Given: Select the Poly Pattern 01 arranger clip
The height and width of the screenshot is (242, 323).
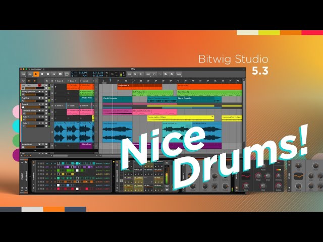Looking at the screenshot, I should point(152,93).
